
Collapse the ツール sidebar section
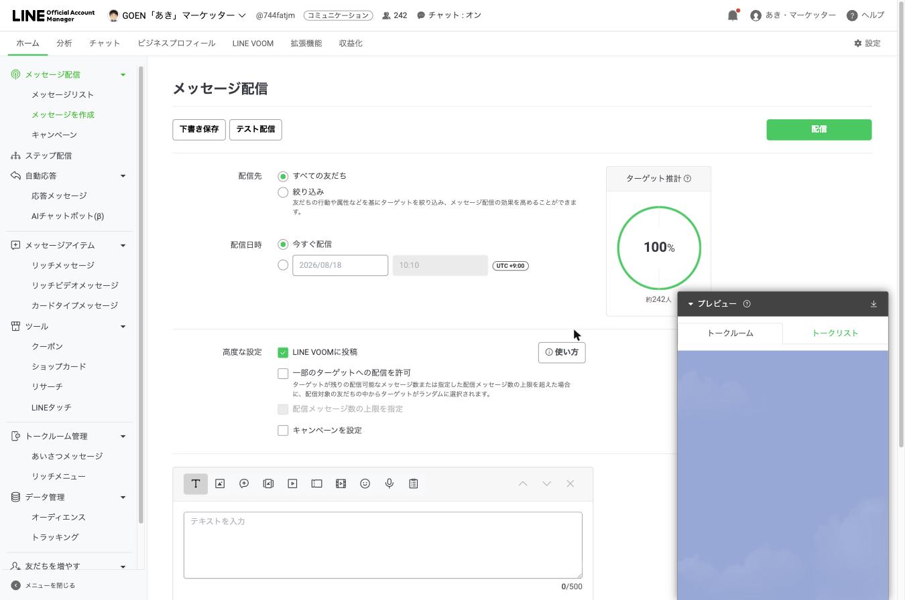(123, 326)
